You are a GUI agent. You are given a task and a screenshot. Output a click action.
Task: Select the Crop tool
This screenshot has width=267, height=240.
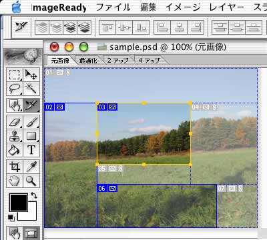click(x=15, y=167)
